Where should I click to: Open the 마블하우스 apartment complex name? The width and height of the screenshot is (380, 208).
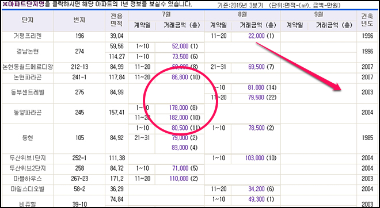[x=28, y=179]
